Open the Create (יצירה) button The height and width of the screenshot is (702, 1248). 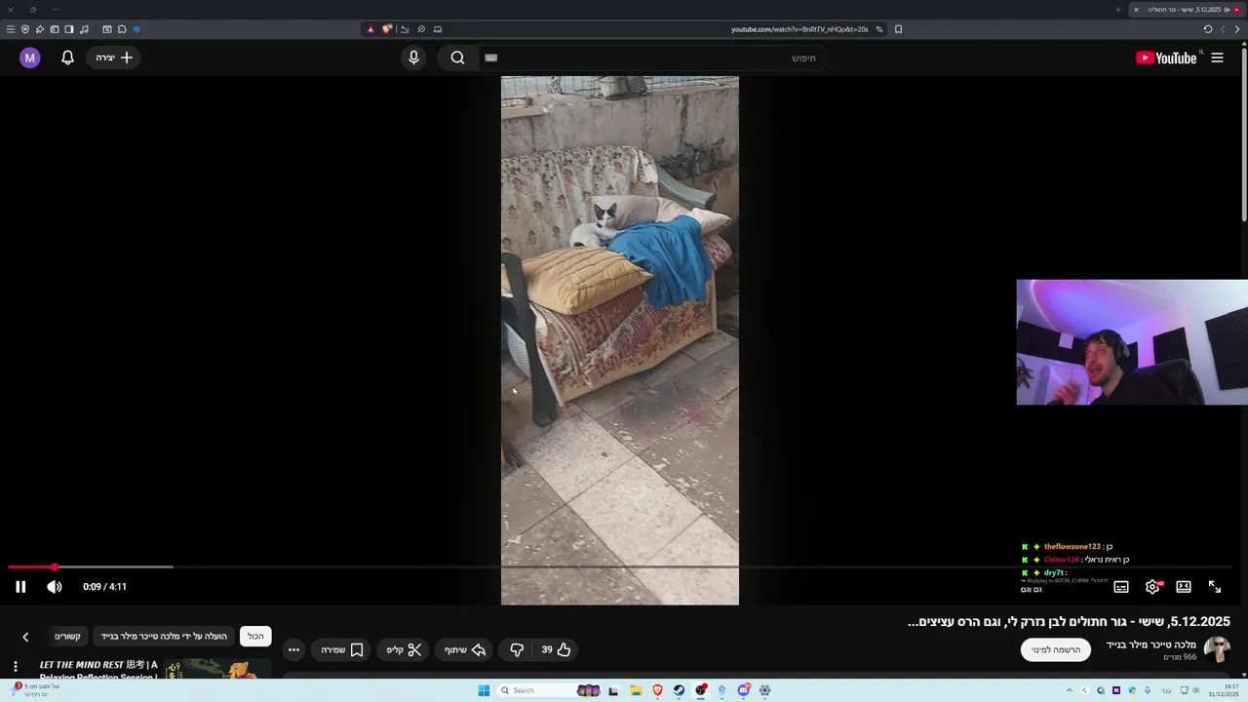pos(114,58)
